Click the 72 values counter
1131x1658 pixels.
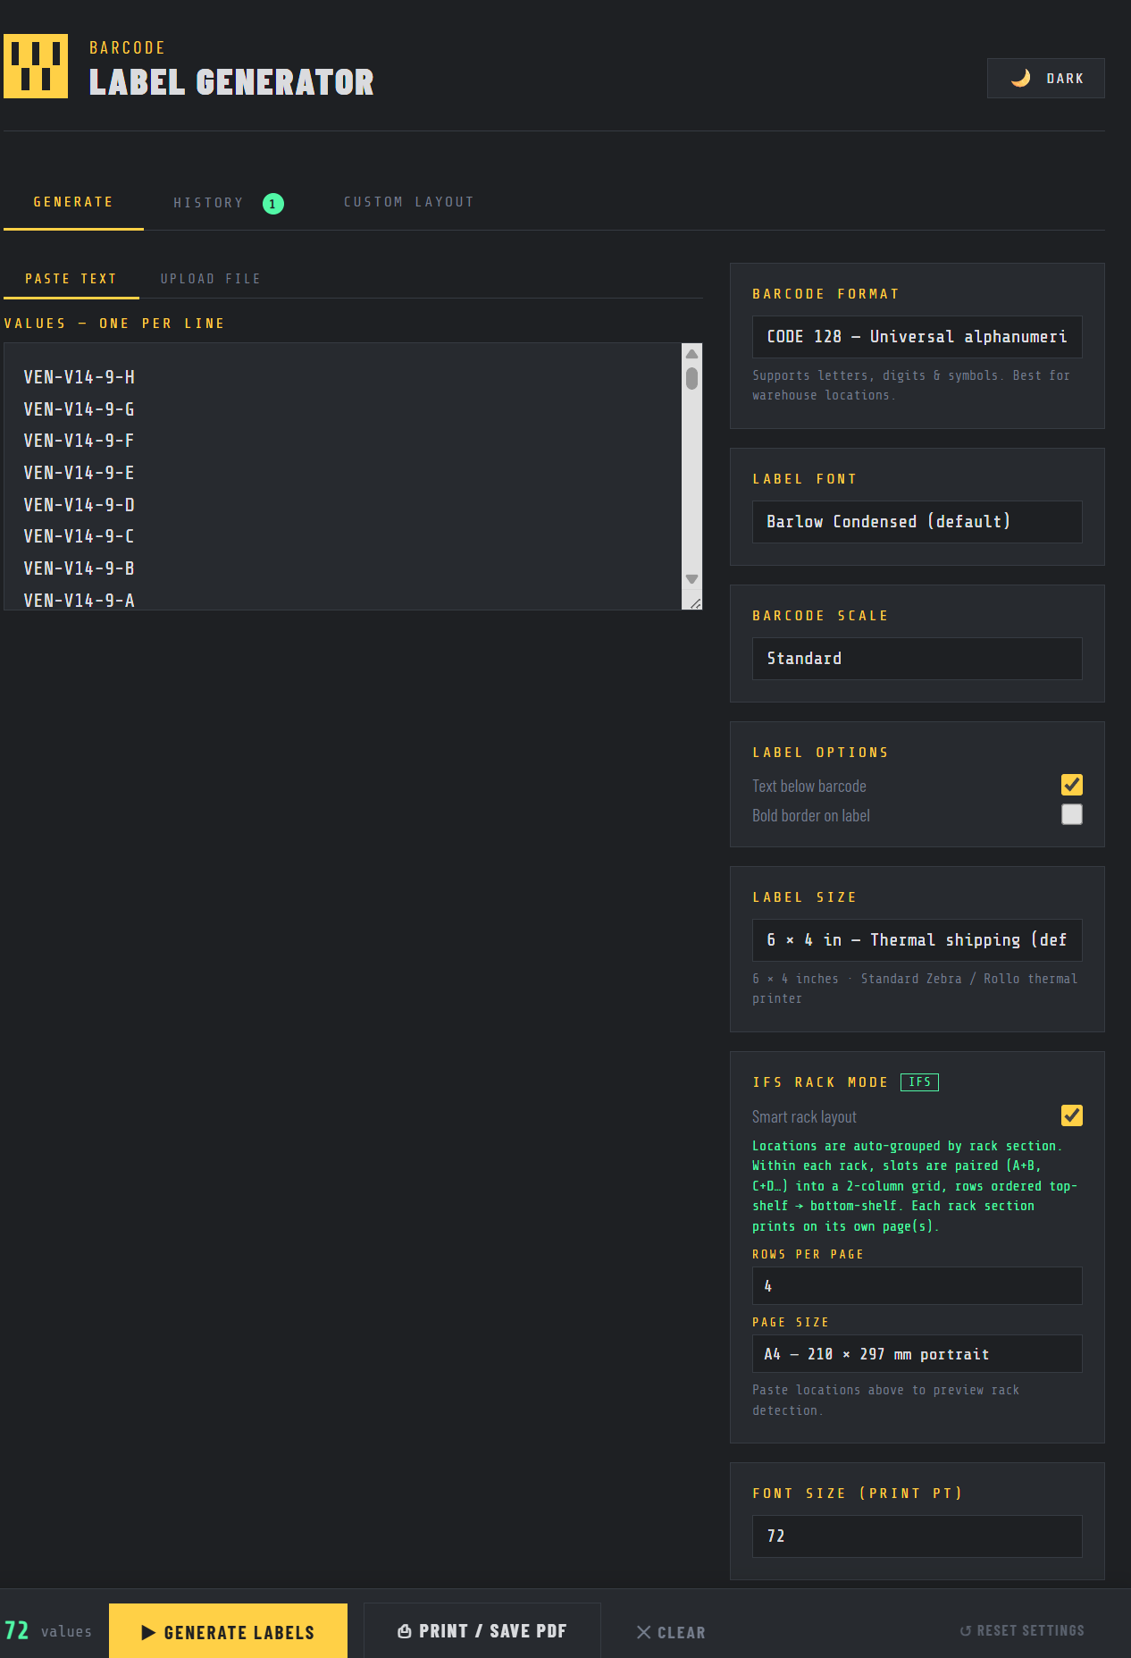(x=48, y=1631)
